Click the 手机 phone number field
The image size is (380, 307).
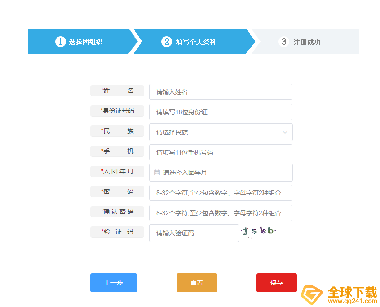coord(221,152)
